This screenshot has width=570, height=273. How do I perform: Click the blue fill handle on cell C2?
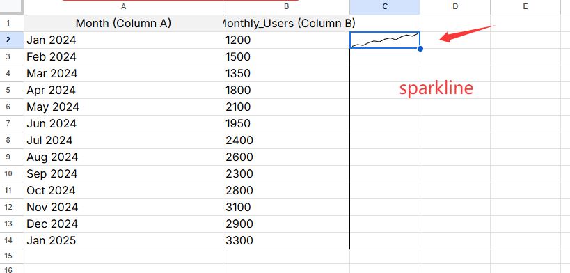[420, 49]
